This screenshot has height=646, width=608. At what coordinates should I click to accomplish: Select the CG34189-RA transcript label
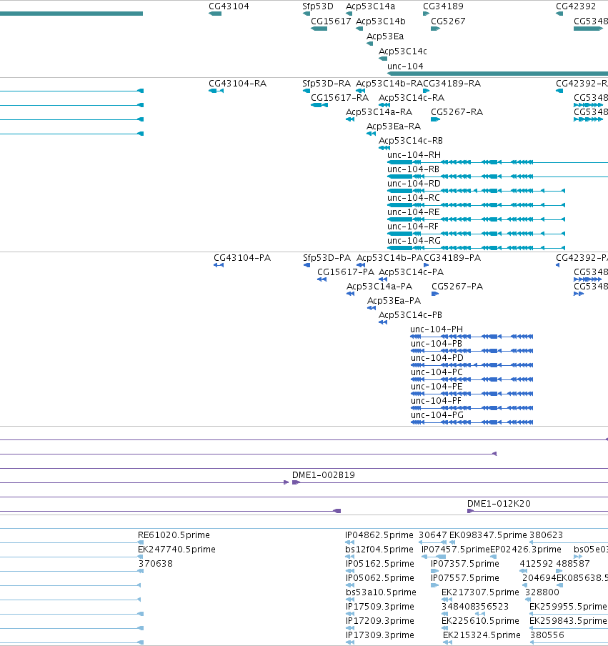(x=452, y=83)
